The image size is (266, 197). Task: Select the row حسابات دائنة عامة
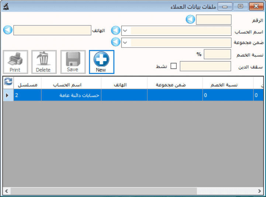point(71,95)
